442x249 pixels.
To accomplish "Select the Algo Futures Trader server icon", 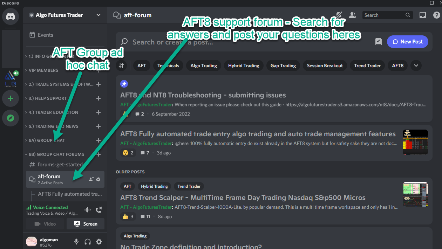I will click(11, 78).
